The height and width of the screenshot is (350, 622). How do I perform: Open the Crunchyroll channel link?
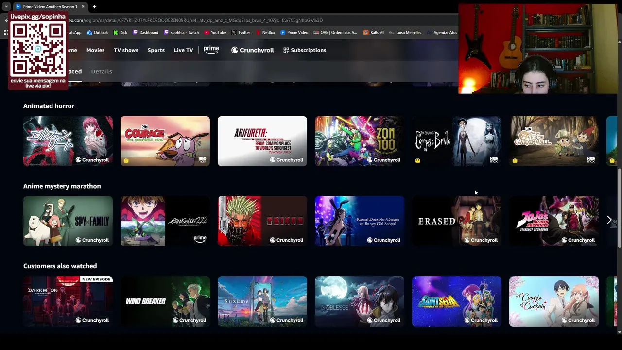tap(252, 50)
